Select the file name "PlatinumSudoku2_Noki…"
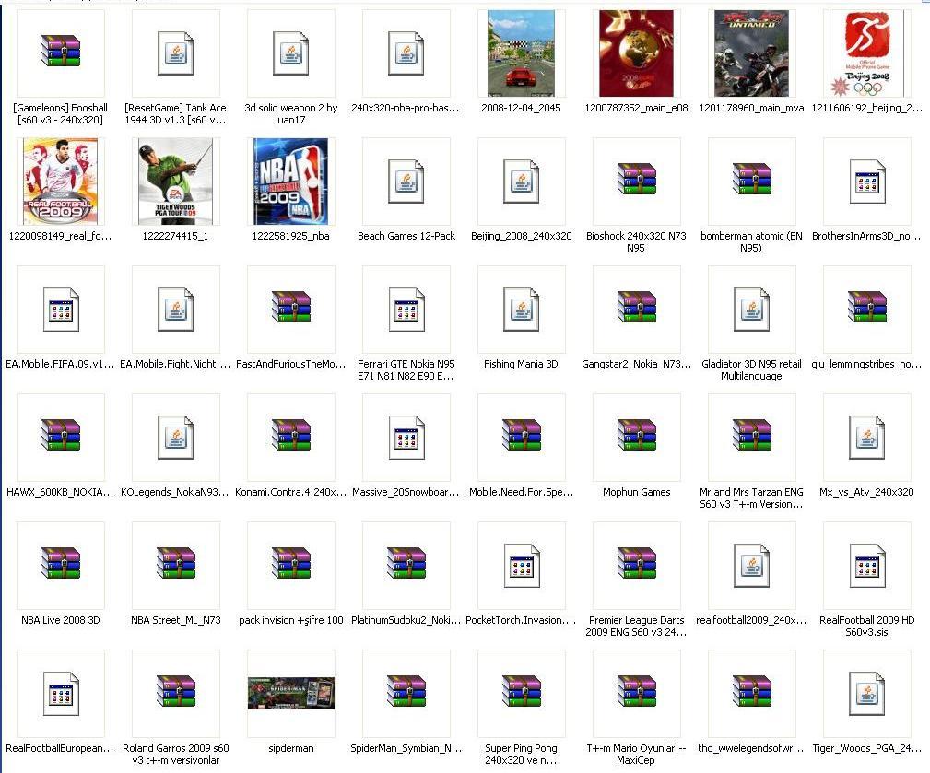The height and width of the screenshot is (773, 930). (406, 620)
